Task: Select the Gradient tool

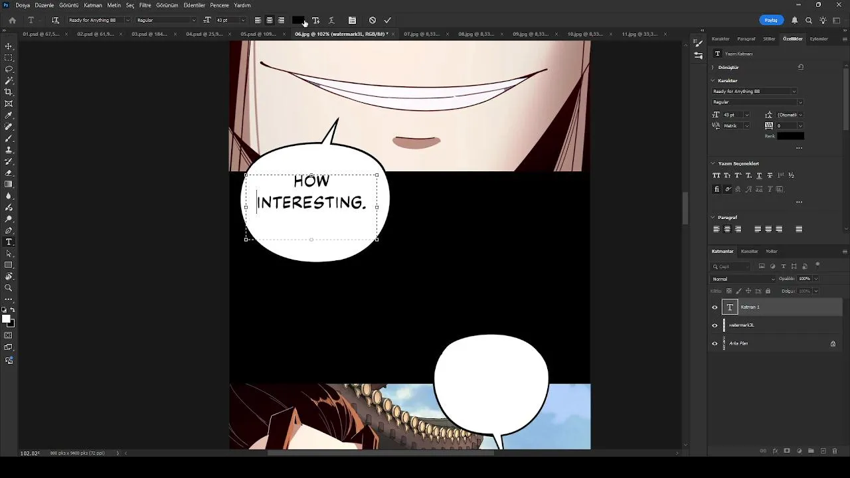Action: pos(9,185)
